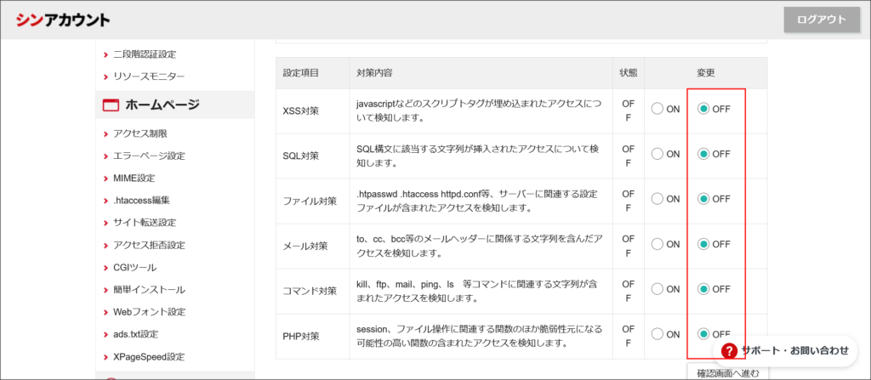Go to アクセス制限 settings

(x=139, y=133)
